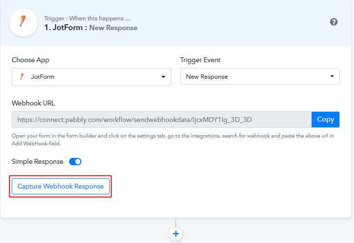Screen dimensions: 354x243
Task: Click the help question mark icon
Action: click(334, 22)
